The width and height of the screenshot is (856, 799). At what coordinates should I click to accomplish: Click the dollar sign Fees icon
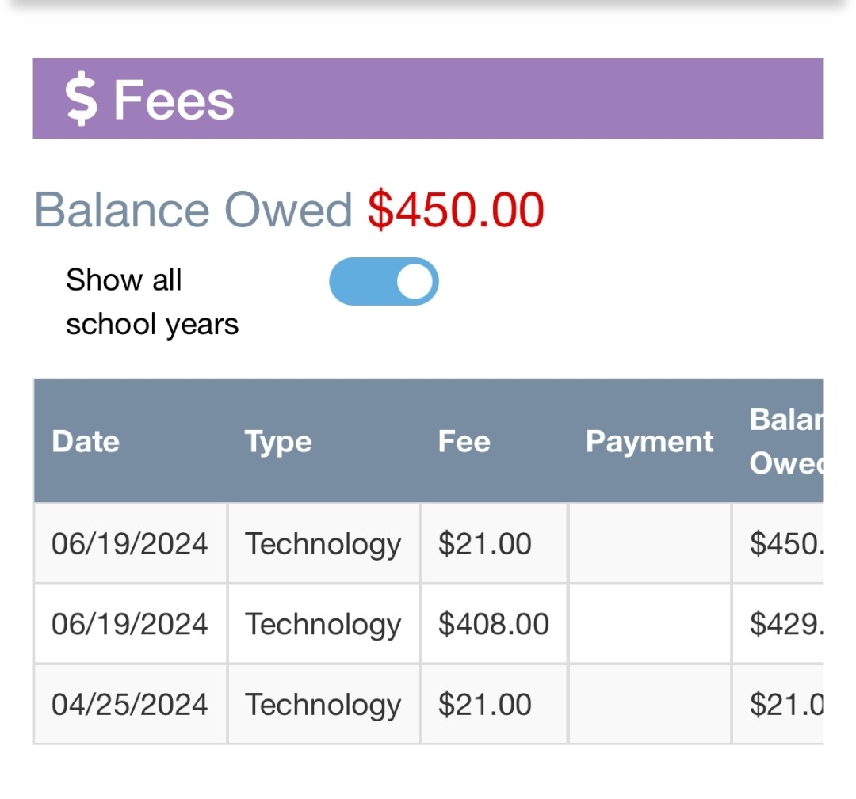pos(81,101)
